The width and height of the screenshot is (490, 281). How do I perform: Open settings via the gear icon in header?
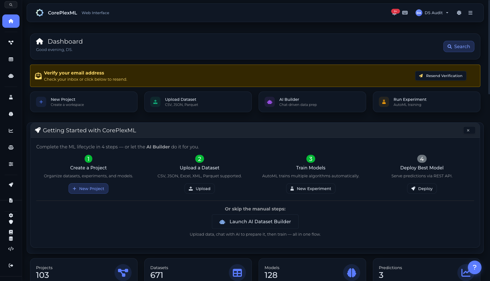tap(459, 13)
